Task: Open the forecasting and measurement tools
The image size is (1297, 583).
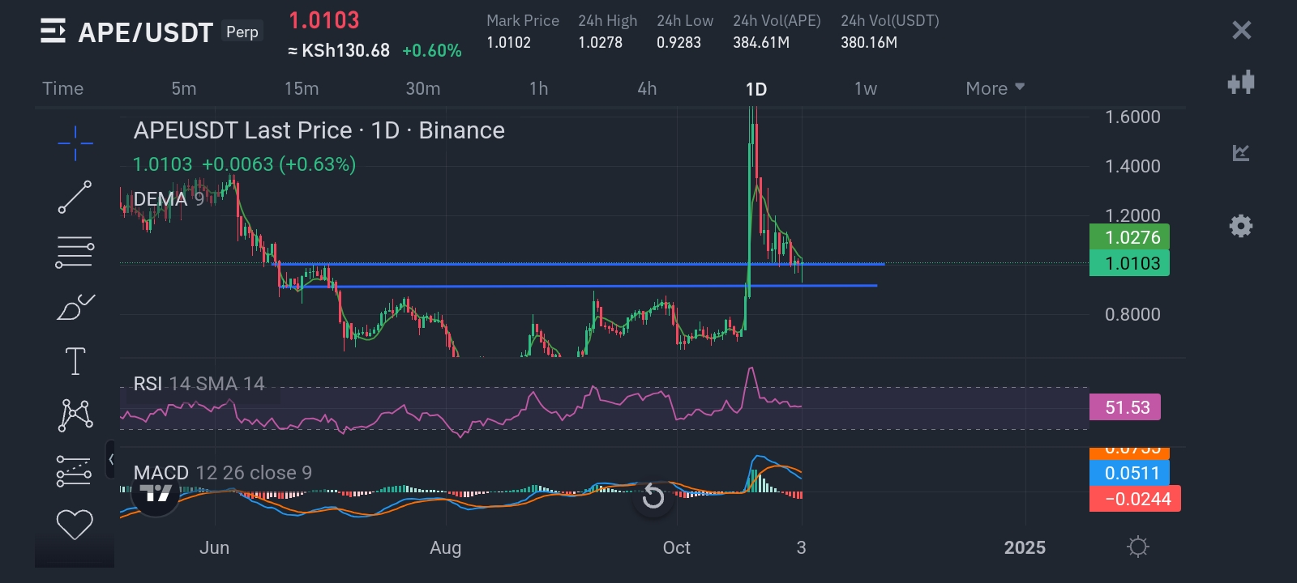Action: 75,470
